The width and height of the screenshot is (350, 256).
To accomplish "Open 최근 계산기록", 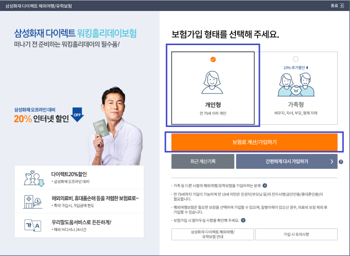I will coord(203,161).
